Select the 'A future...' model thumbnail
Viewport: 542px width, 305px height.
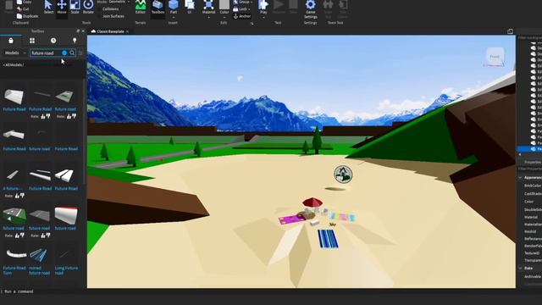coord(14,175)
